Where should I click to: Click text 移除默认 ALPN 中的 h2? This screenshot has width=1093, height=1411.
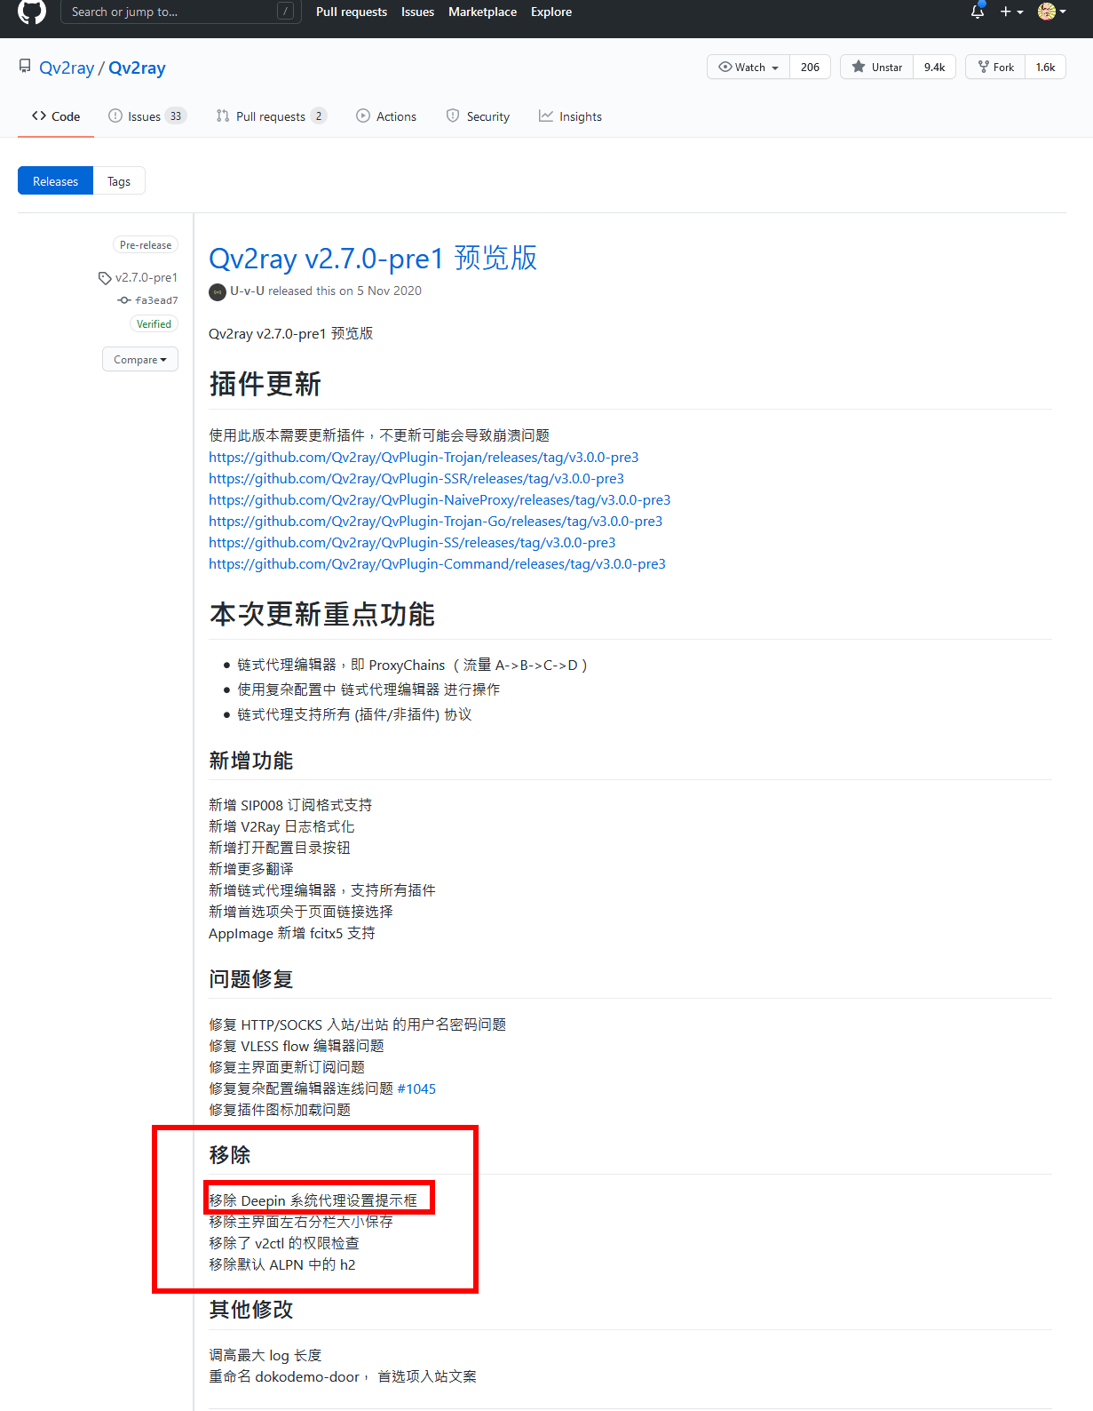(x=282, y=1264)
